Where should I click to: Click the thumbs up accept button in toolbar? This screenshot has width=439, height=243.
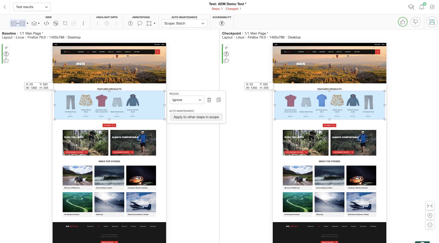pos(403,22)
